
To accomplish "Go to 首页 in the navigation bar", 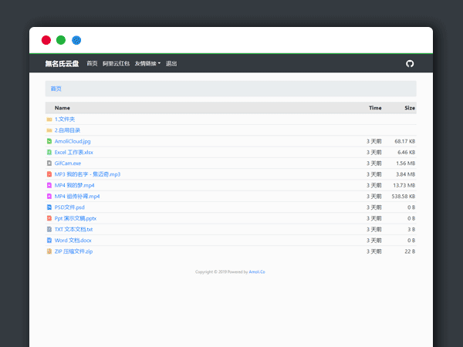I will tap(92, 63).
